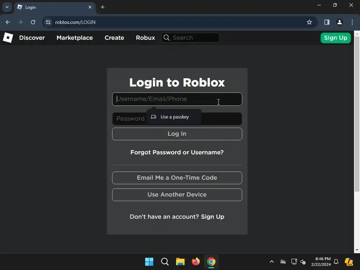This screenshot has width=360, height=270.
Task: Reload the page with the refresh icon
Action: click(33, 22)
